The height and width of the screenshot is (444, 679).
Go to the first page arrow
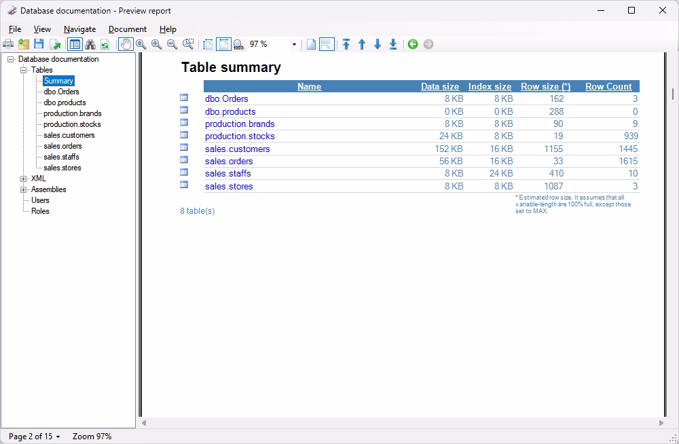click(346, 44)
